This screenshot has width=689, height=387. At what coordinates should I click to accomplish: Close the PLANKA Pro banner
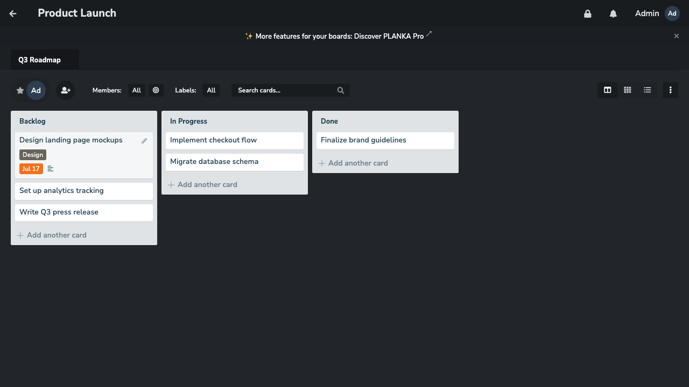pyautogui.click(x=677, y=36)
